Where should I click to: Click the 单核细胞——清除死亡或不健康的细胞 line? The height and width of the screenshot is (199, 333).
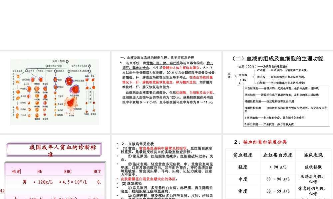pyautogui.click(x=281, y=95)
